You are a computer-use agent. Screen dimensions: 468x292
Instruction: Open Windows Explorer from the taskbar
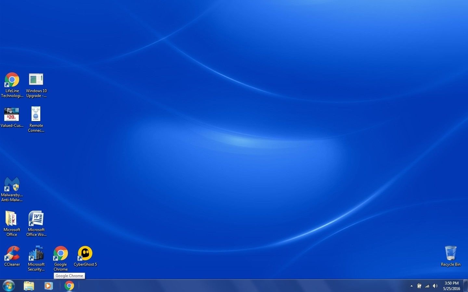29,286
